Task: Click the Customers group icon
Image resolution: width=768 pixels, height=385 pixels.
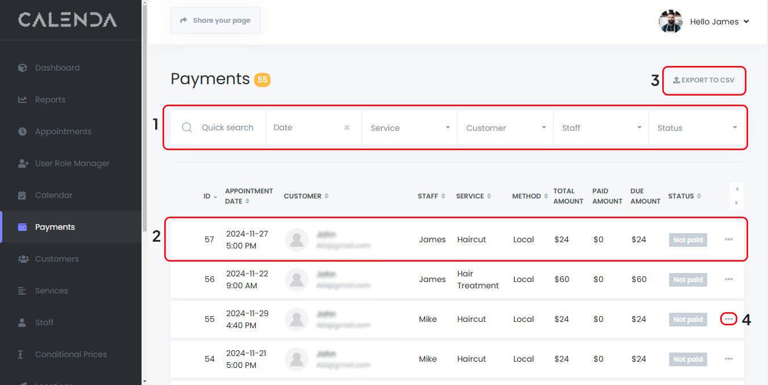Action: pos(23,259)
